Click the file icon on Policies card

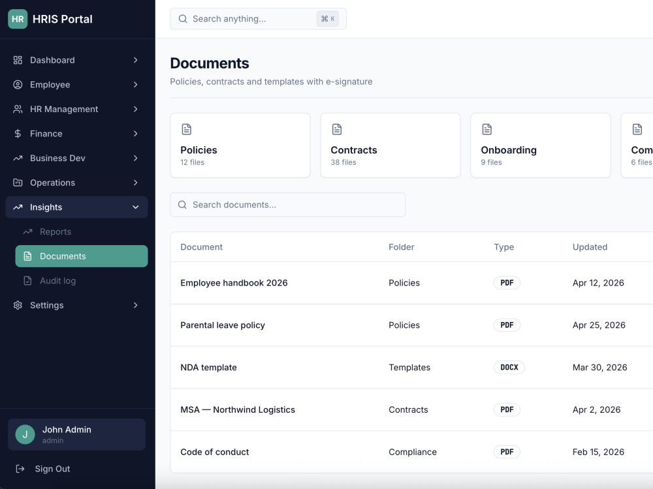point(187,129)
